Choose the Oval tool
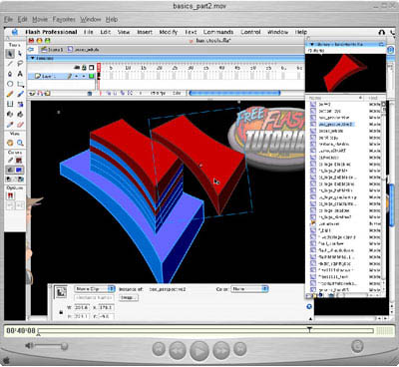The height and width of the screenshot is (367, 399). (x=10, y=84)
